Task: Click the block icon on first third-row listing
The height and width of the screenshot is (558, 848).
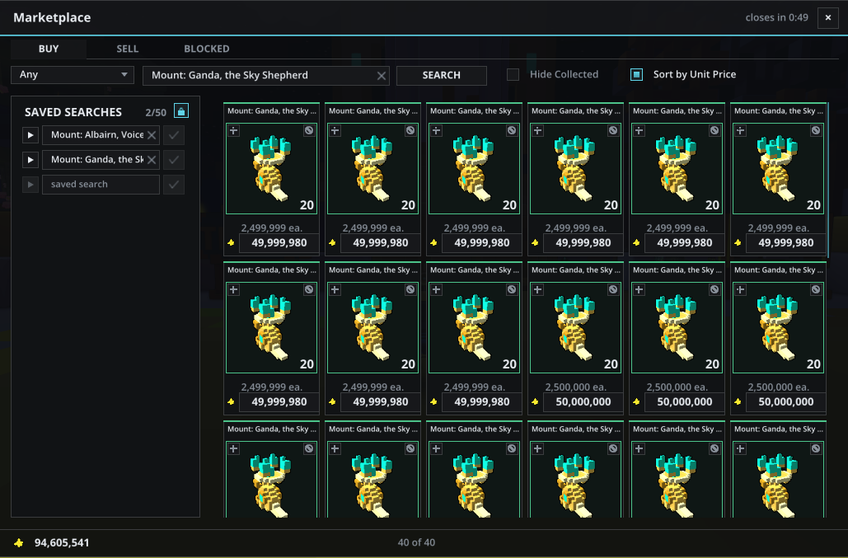Action: 309,448
